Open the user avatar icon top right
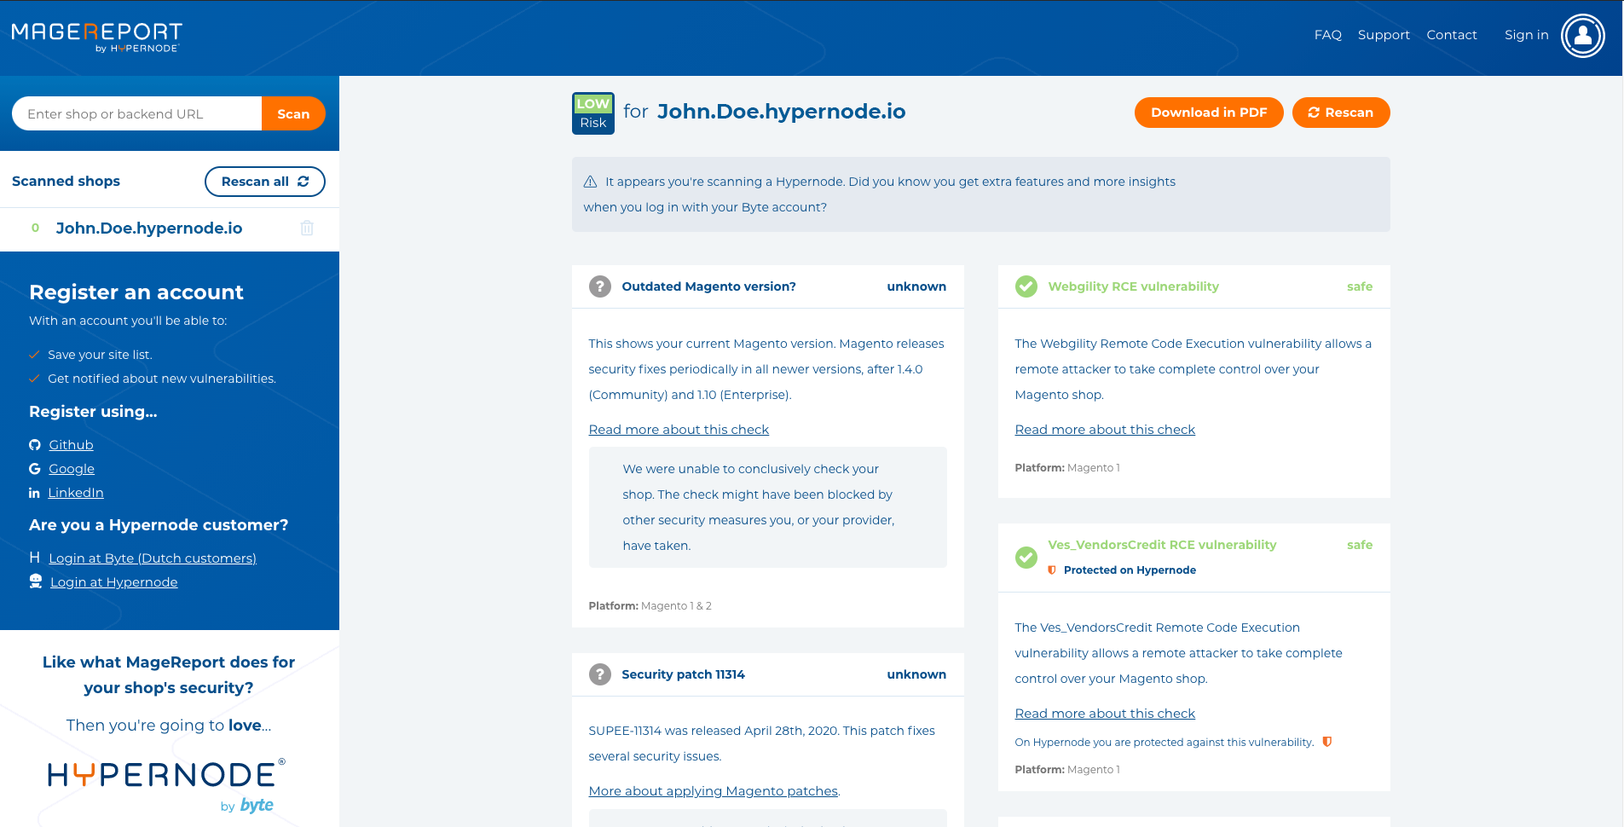1624x827 pixels. (1582, 36)
